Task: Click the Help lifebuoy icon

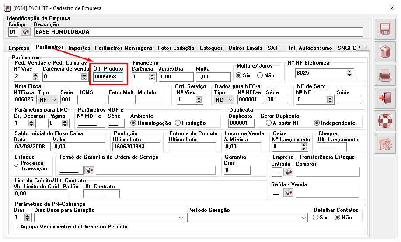Action: (385, 121)
